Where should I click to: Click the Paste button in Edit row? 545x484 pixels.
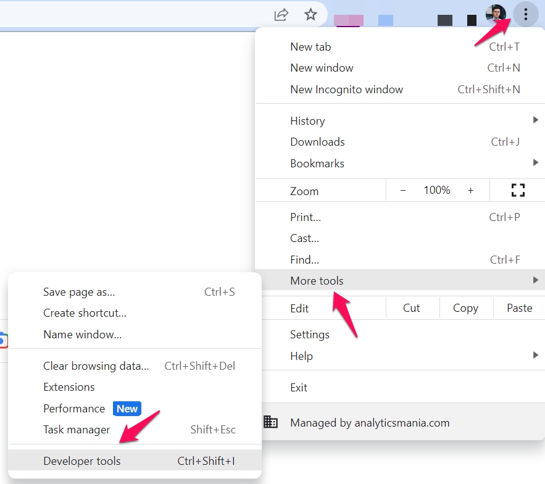tap(519, 307)
